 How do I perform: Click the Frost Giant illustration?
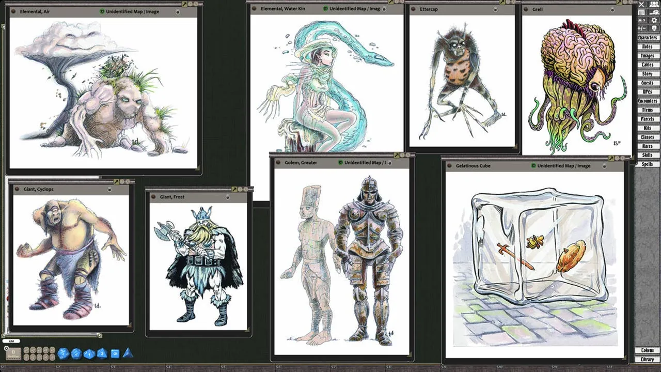point(199,266)
